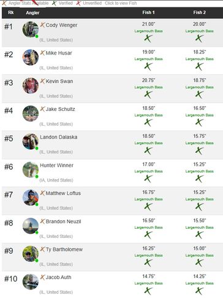The height and width of the screenshot is (298, 223).
Task: View Brandon Neuzil's verified 16.50" Fish 1
Action: point(148,235)
